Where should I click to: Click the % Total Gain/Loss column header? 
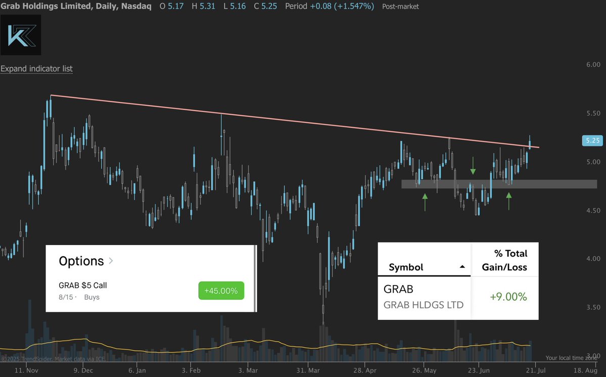click(x=504, y=260)
